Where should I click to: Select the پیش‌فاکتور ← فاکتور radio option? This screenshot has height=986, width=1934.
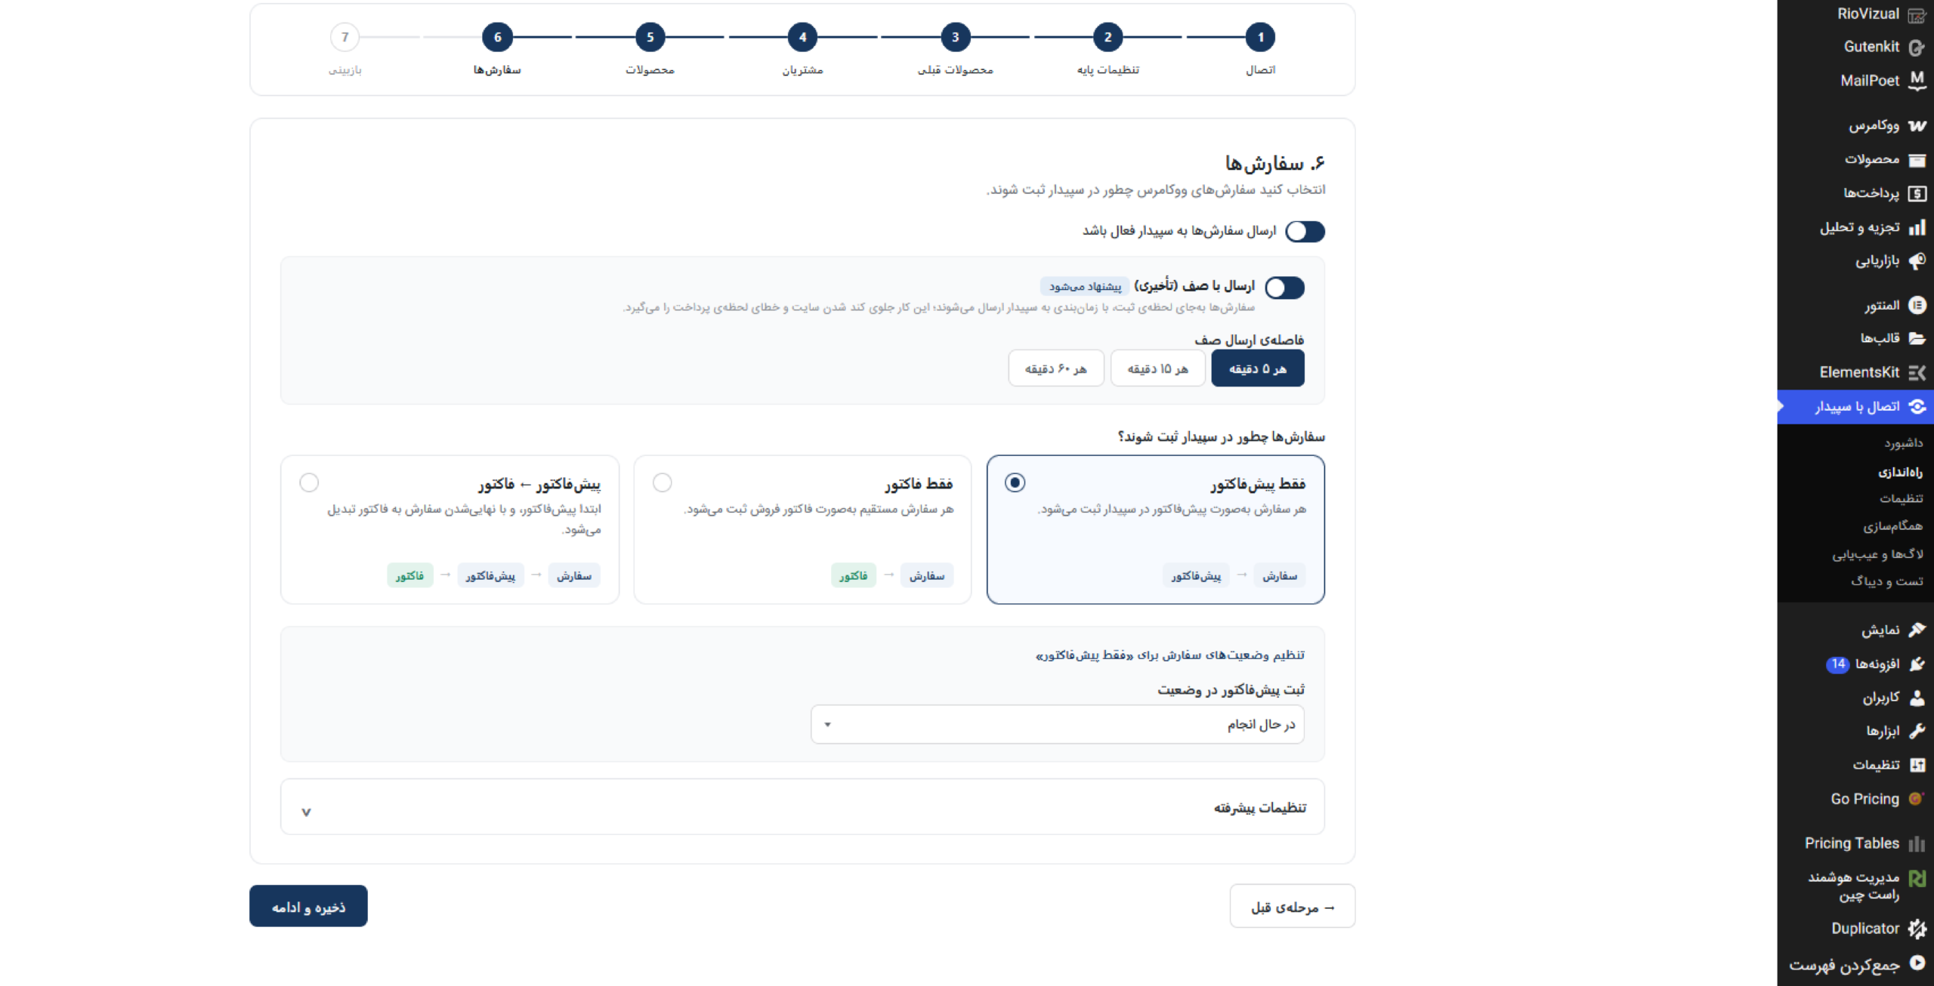(x=309, y=482)
